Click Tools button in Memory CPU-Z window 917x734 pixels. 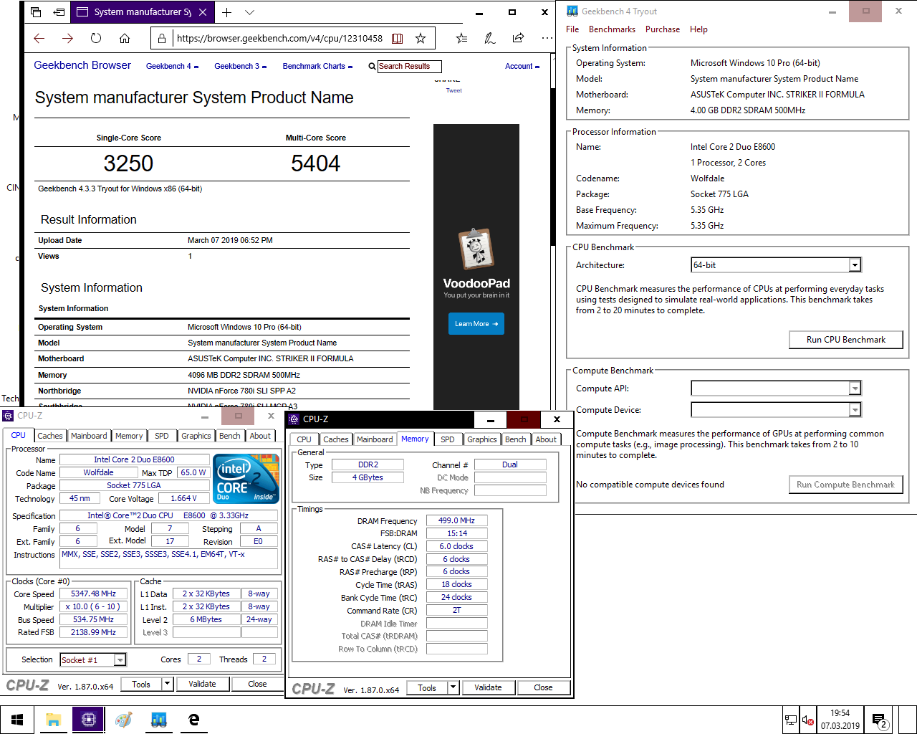(427, 687)
